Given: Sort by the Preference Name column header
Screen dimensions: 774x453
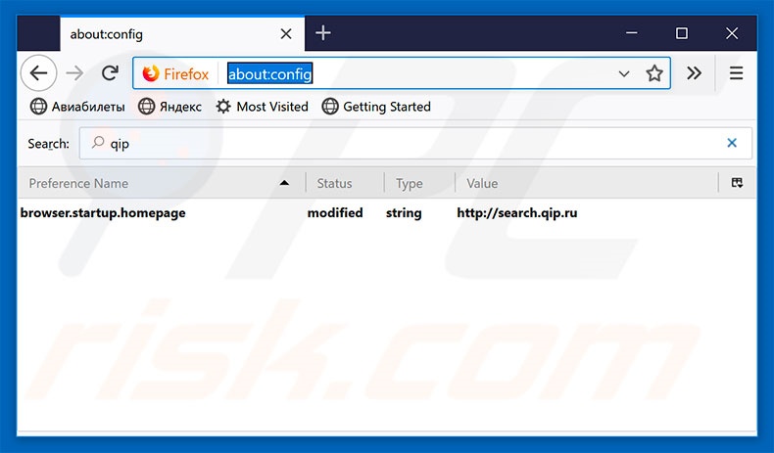Looking at the screenshot, I should [x=162, y=183].
